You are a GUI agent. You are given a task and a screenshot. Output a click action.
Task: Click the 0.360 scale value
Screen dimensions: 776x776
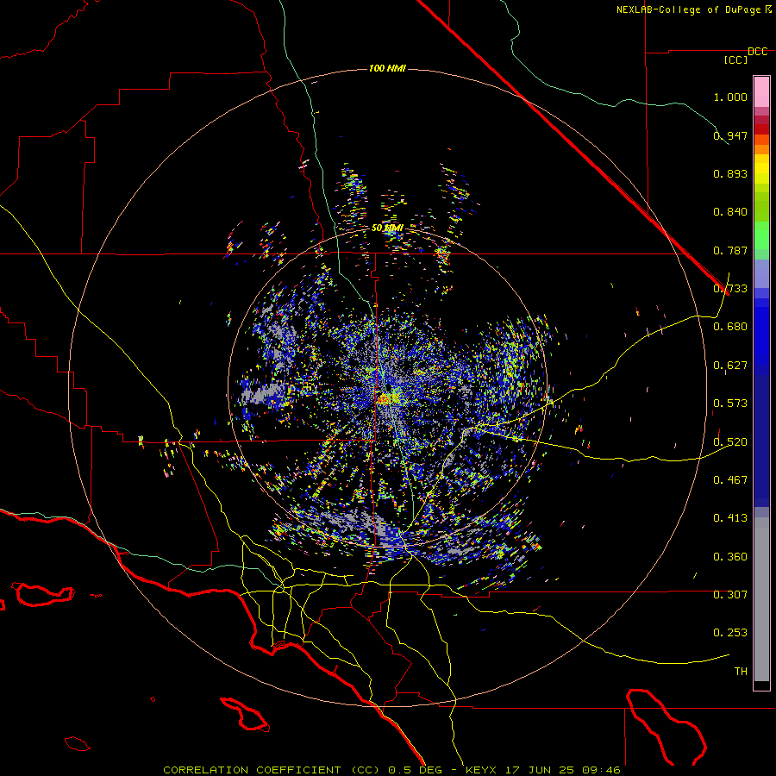coord(730,557)
